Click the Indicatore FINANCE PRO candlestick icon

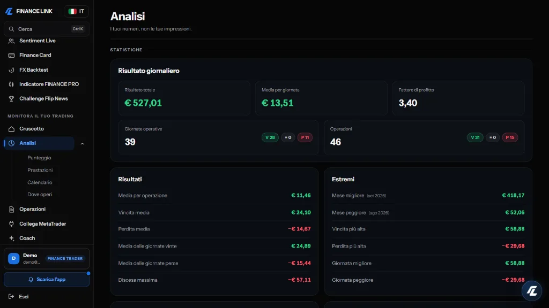tap(12, 84)
